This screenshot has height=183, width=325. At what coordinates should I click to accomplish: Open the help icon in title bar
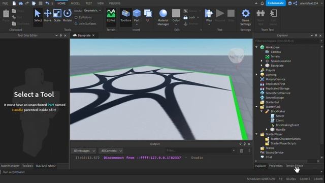290,4
